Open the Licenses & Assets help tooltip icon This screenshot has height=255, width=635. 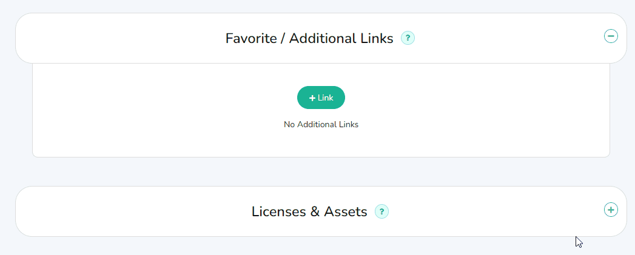[381, 211]
